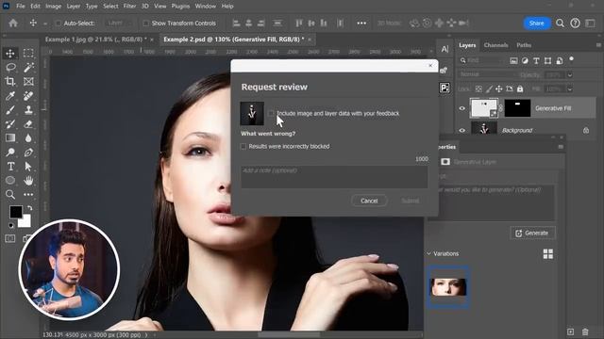The height and width of the screenshot is (339, 604).
Task: Filter layers by pixel layers
Action: tap(513, 60)
